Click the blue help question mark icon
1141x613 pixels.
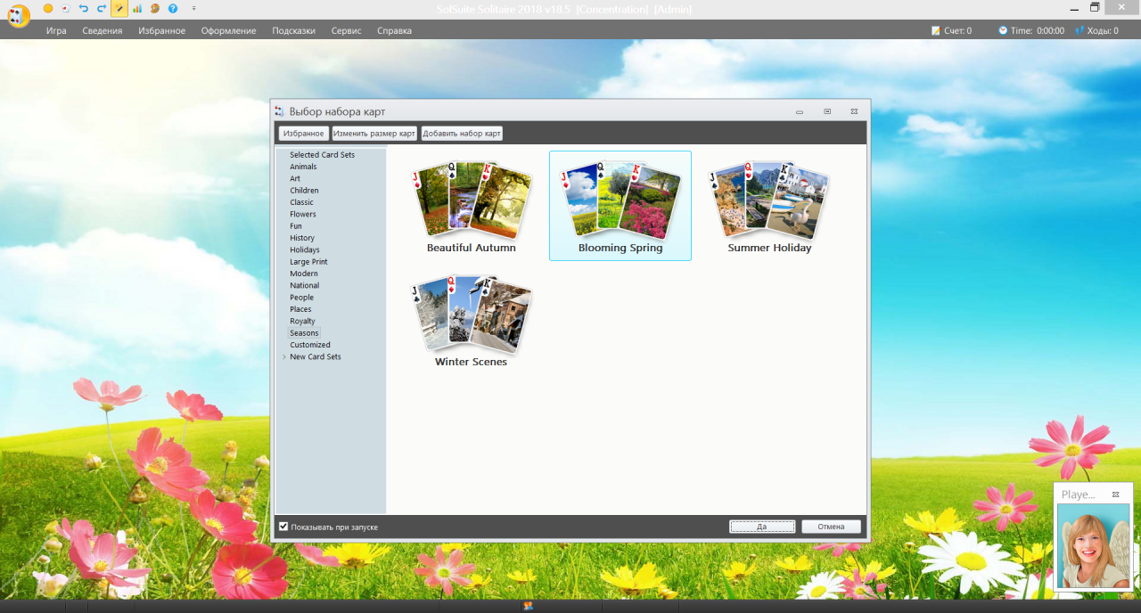[173, 8]
